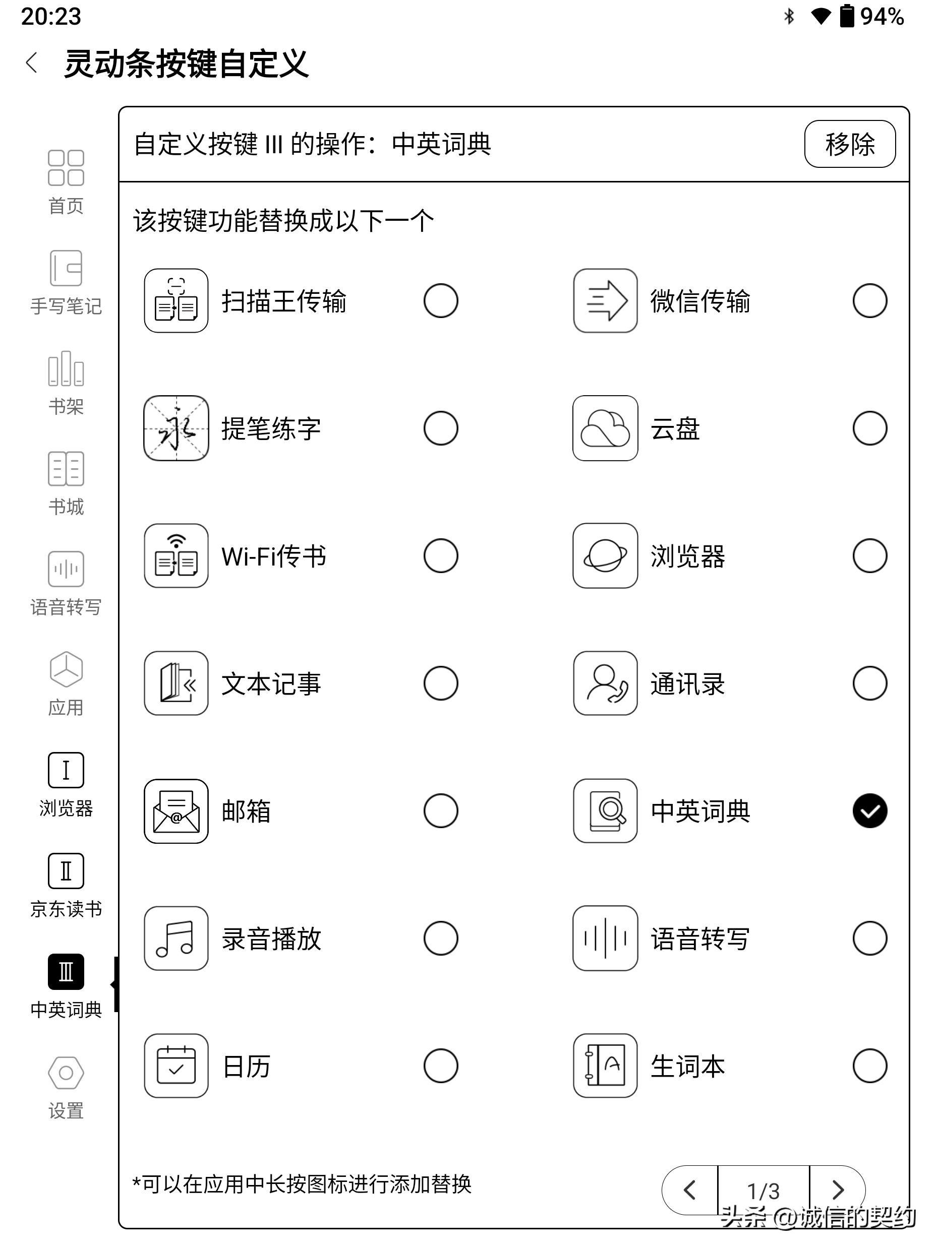
Task: Go to next page of functions
Action: click(x=837, y=1190)
